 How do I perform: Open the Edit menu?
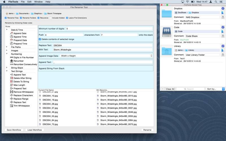click(x=29, y=2)
